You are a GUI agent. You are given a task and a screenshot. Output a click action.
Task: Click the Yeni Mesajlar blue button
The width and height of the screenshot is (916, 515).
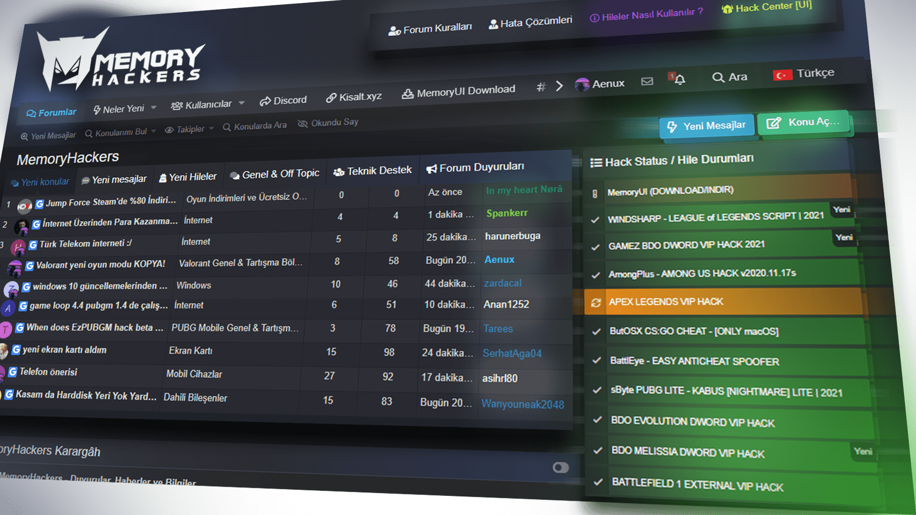coord(708,126)
